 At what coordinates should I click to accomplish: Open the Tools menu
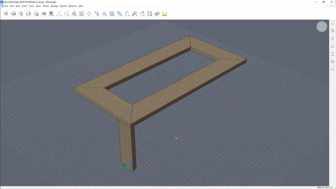click(31, 6)
